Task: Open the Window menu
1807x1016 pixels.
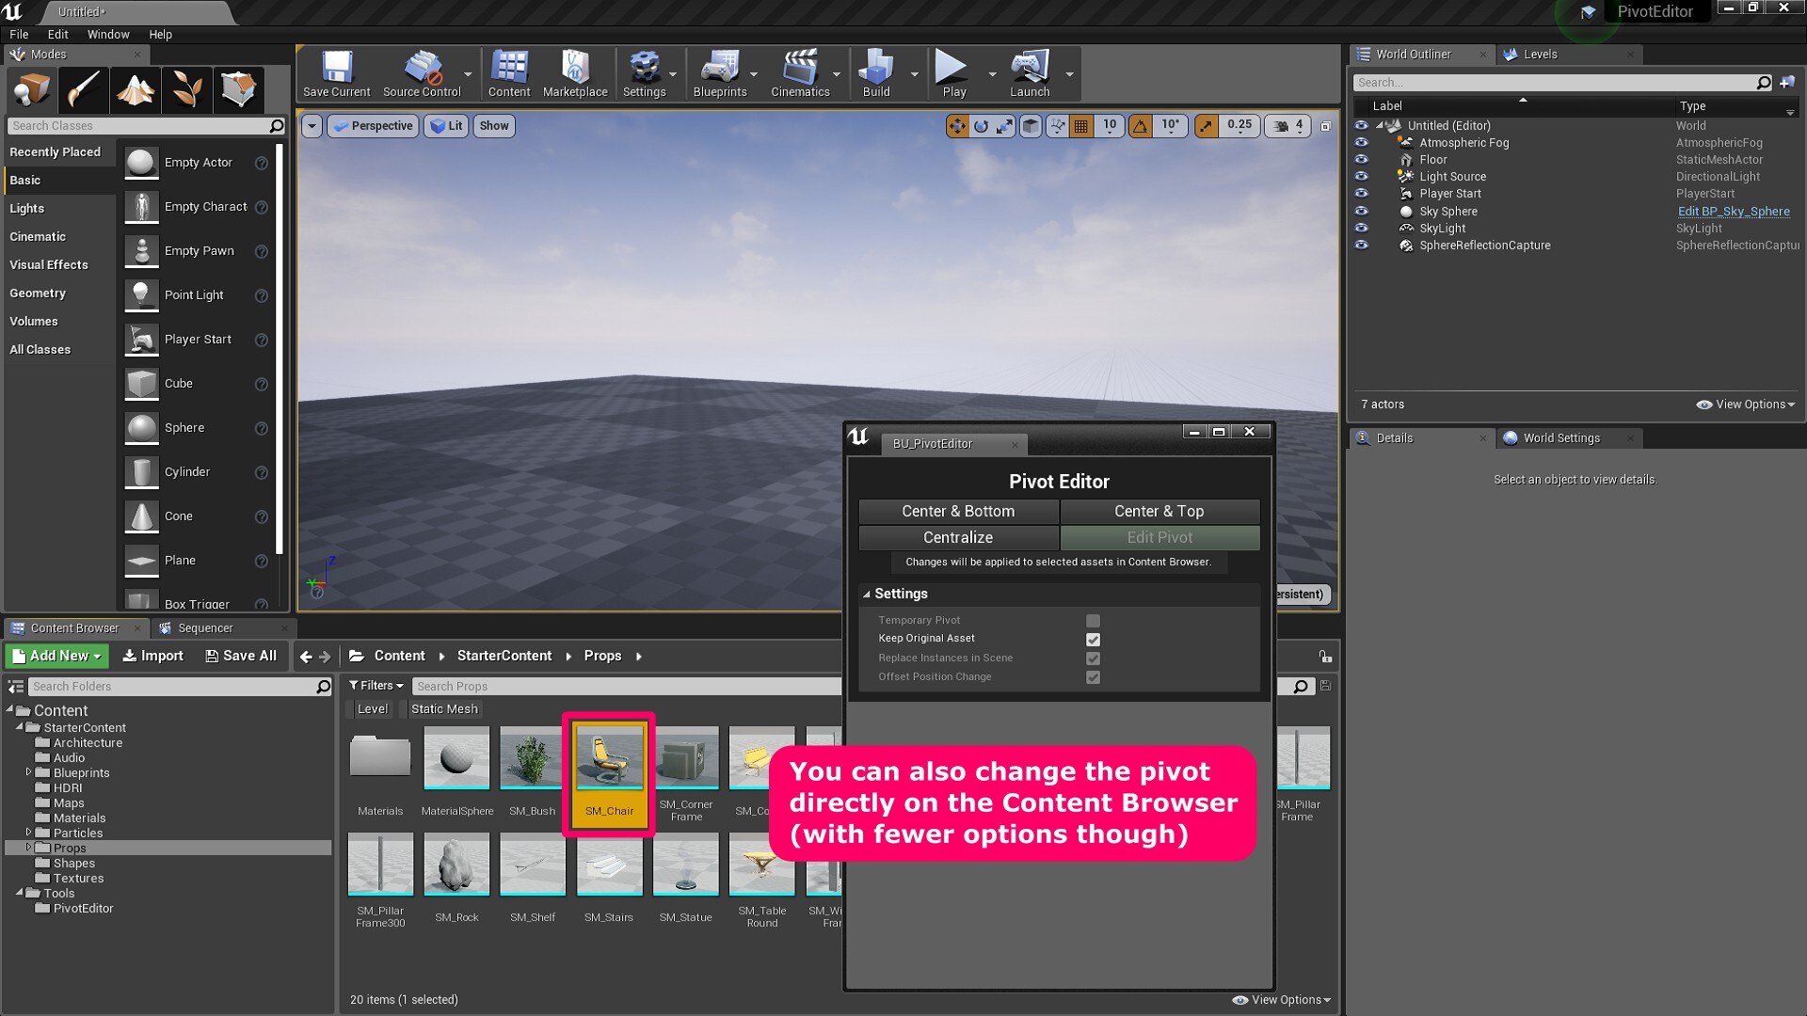Action: pos(108,34)
